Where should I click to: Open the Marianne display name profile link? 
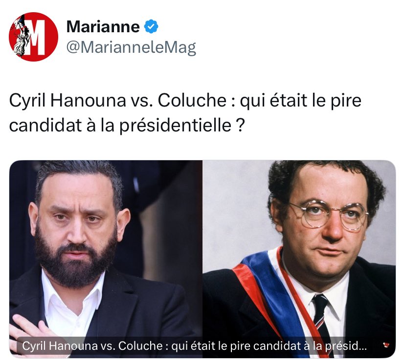coord(103,26)
